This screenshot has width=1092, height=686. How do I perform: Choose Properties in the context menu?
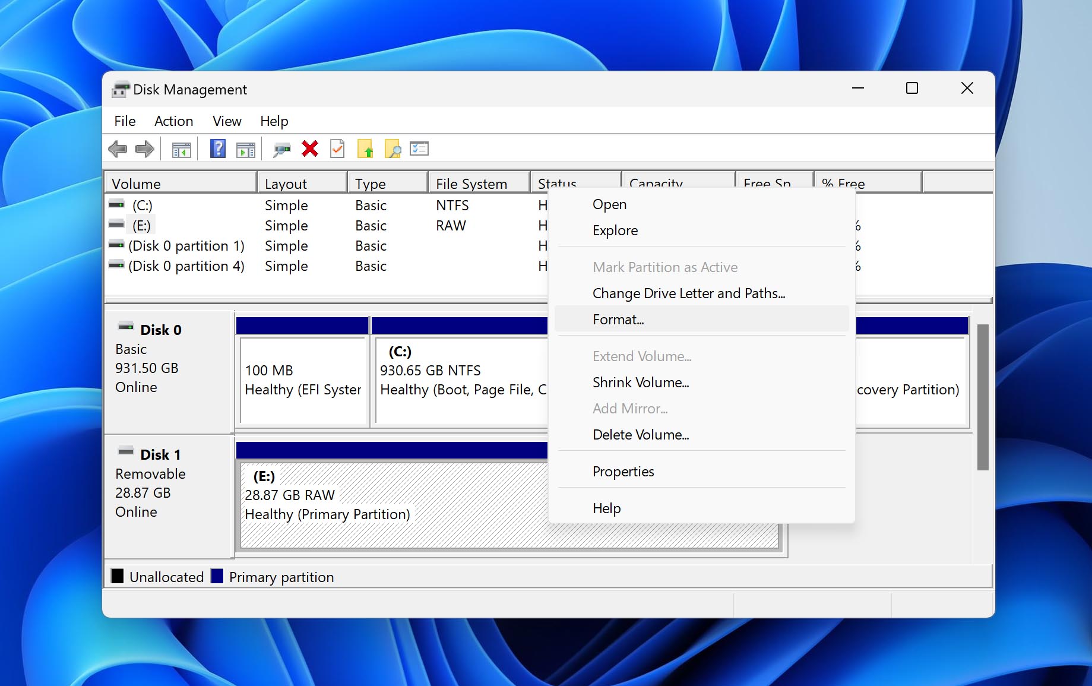[701, 472]
